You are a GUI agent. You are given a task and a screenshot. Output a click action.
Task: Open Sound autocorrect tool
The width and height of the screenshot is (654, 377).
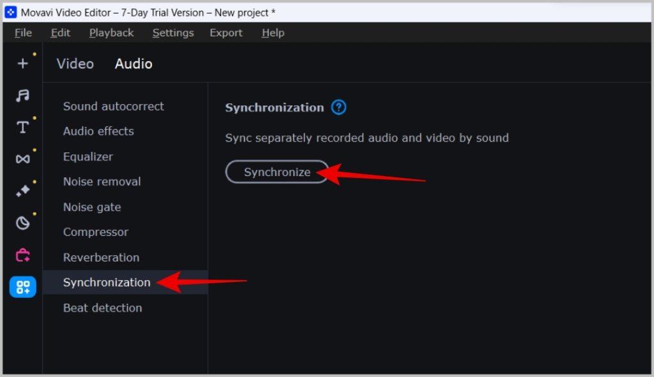coord(114,107)
